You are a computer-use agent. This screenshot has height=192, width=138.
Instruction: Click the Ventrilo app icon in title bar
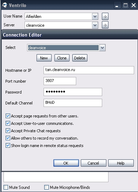click(5, 5)
